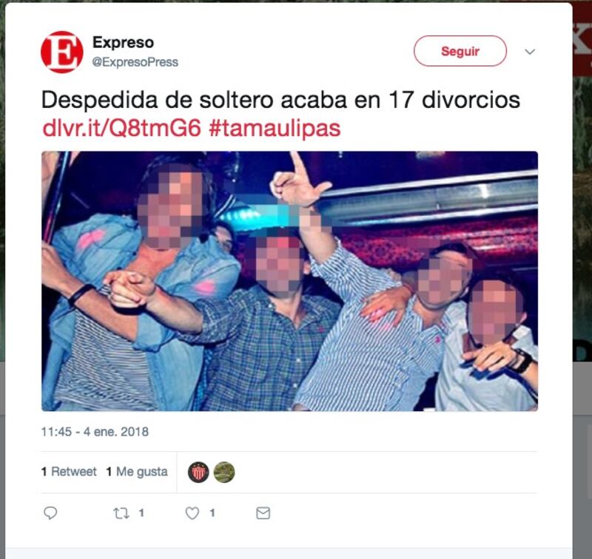This screenshot has height=559, width=592.
Task: Open the 11:45 - 4 ene. 2018 timestamp
Action: click(x=95, y=432)
